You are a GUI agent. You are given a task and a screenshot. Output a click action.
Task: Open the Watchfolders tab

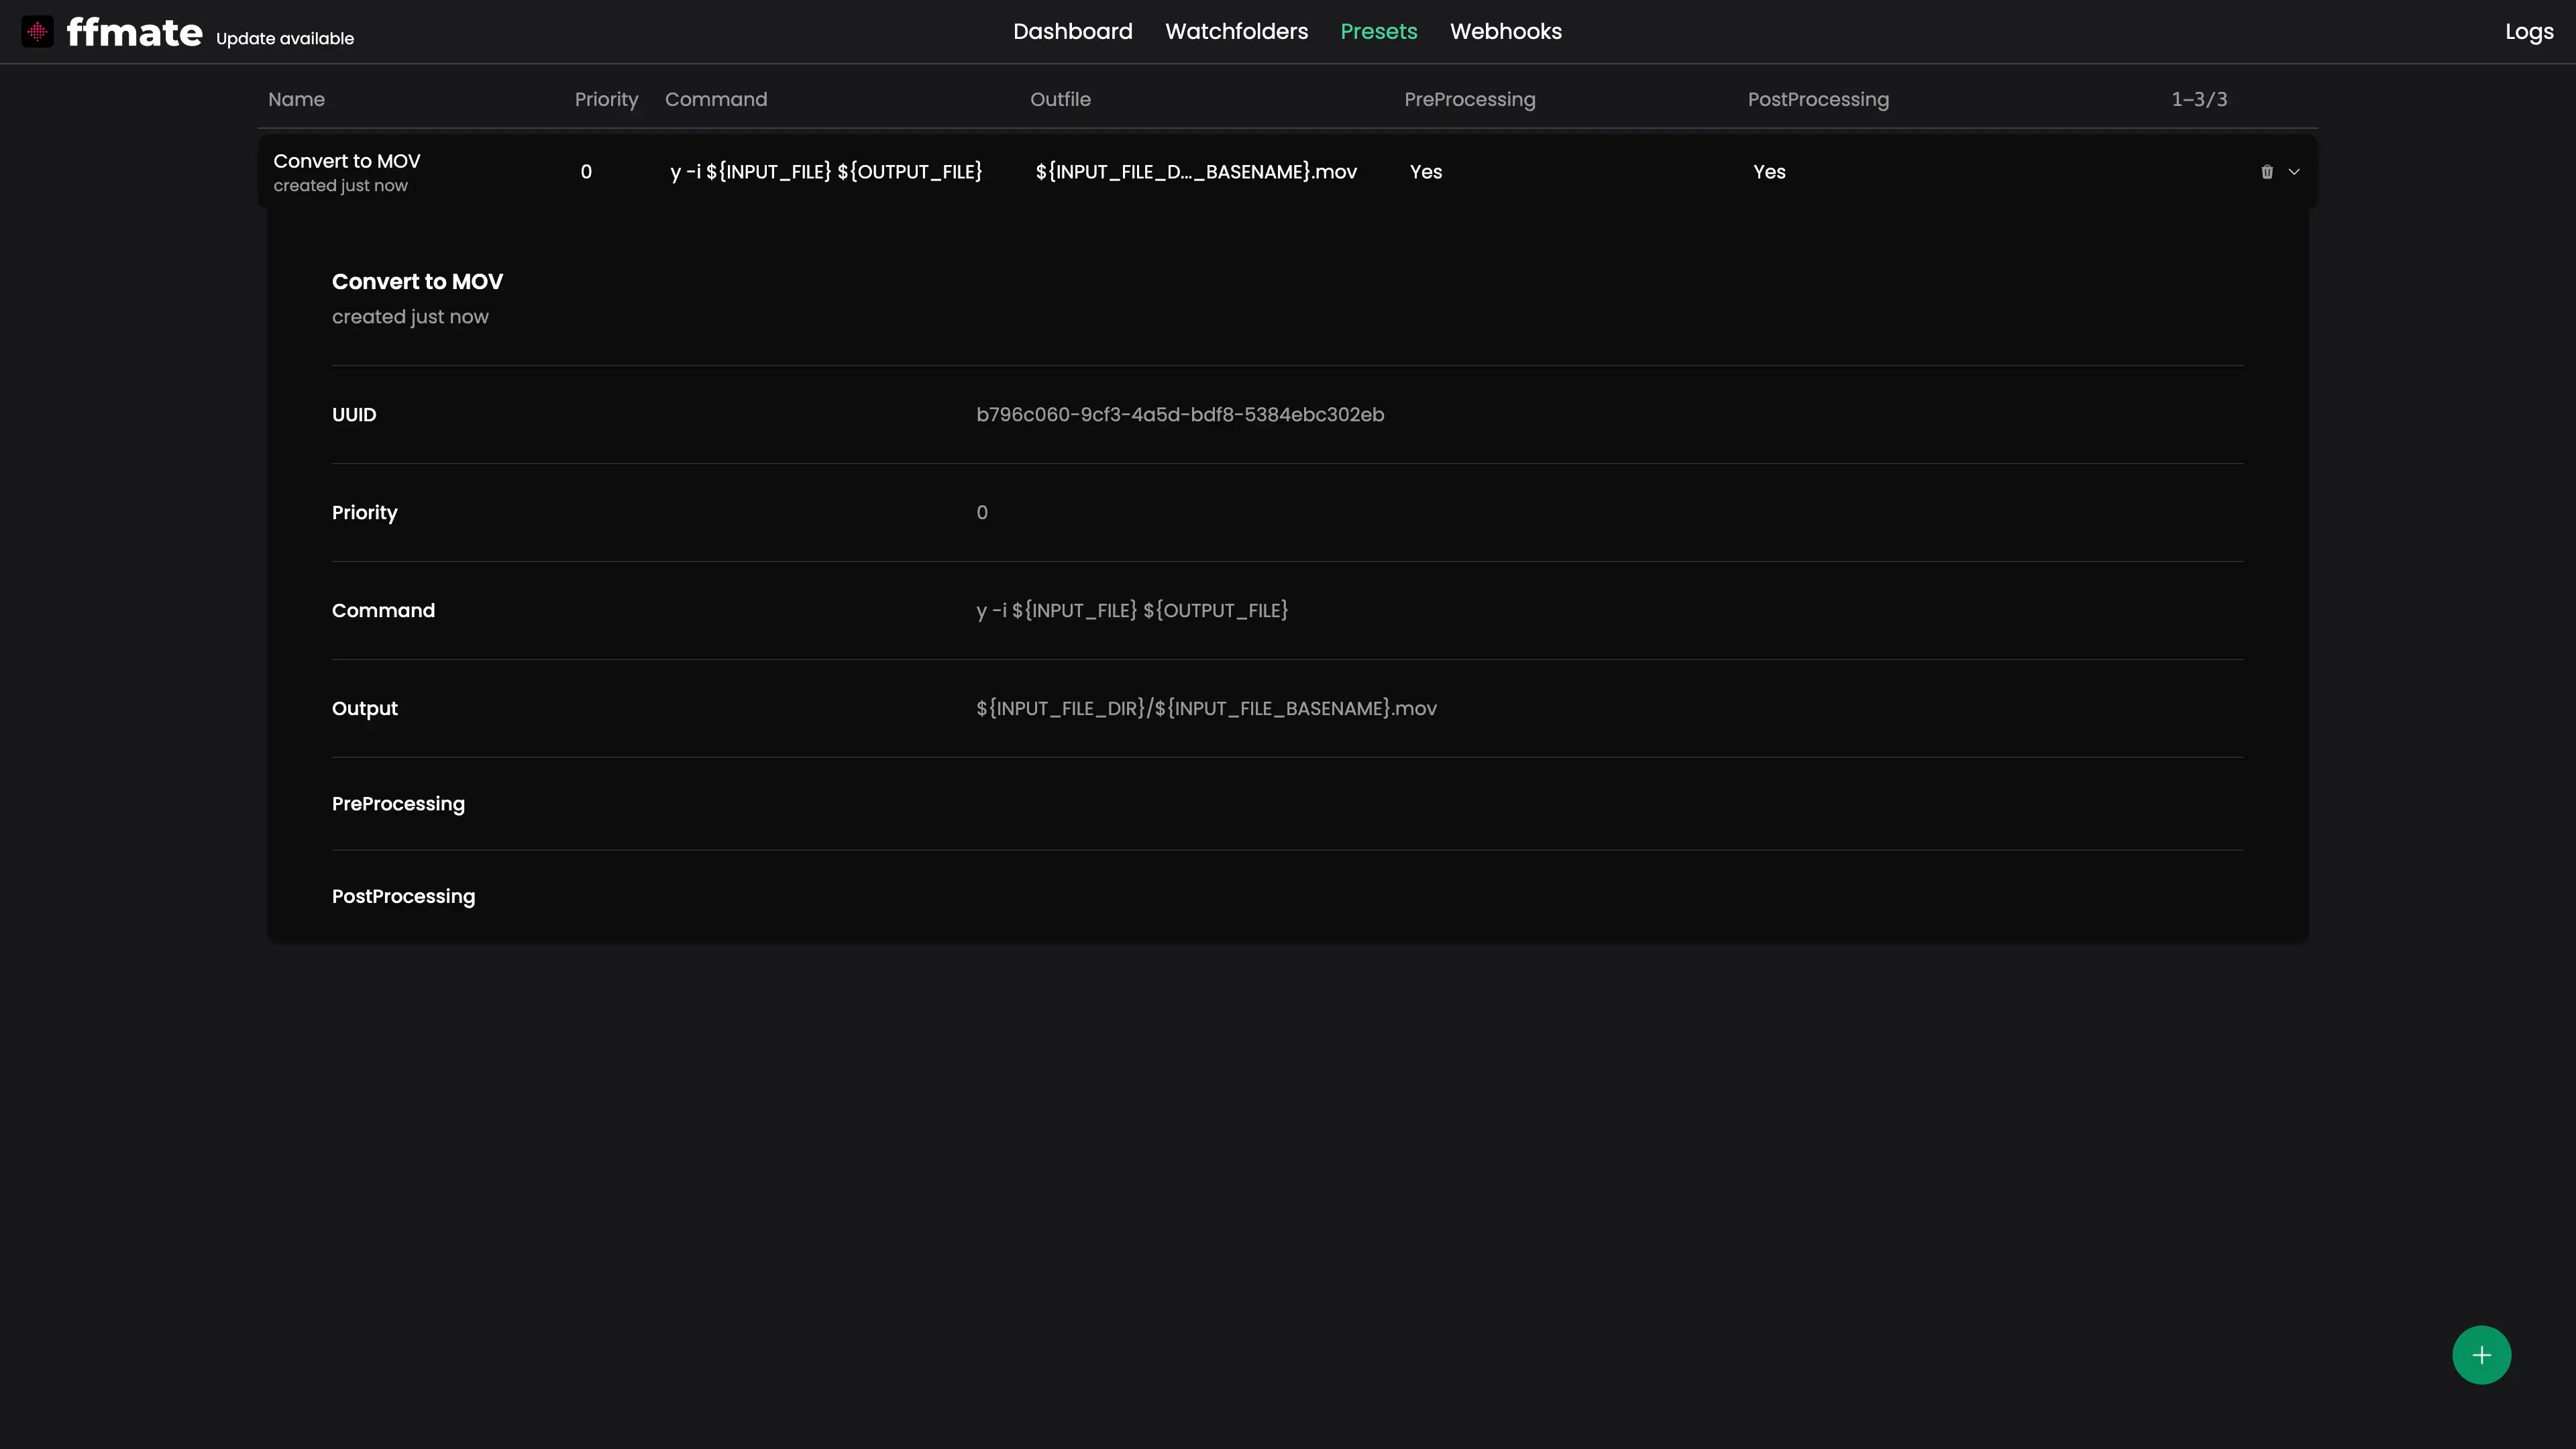click(x=1236, y=32)
